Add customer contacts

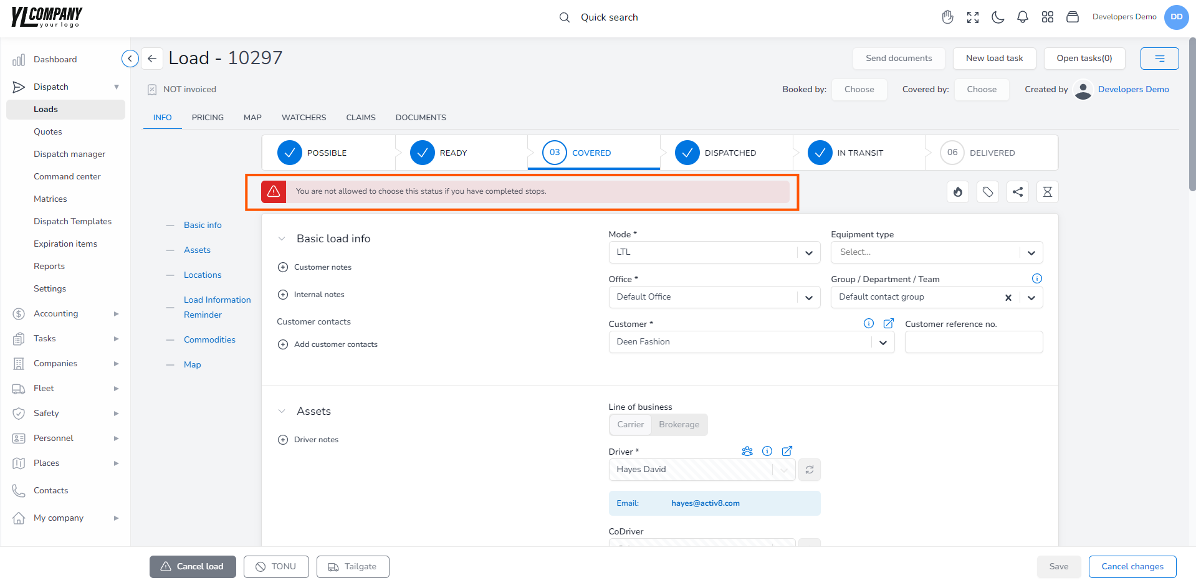[328, 344]
